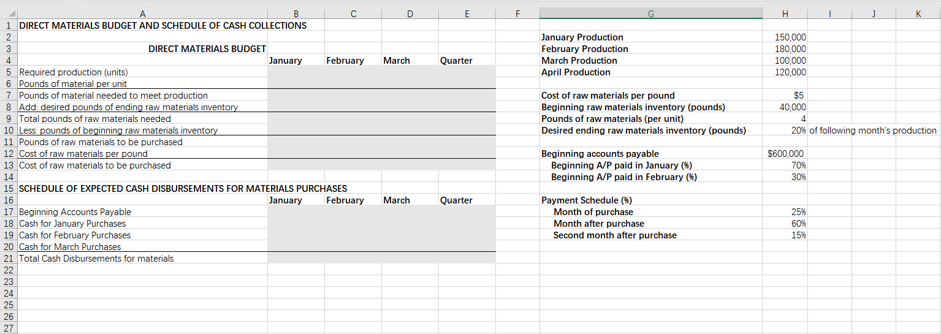Click 'Cash for February Purchases' cell
Screen dimensions: 941x334
75,235
